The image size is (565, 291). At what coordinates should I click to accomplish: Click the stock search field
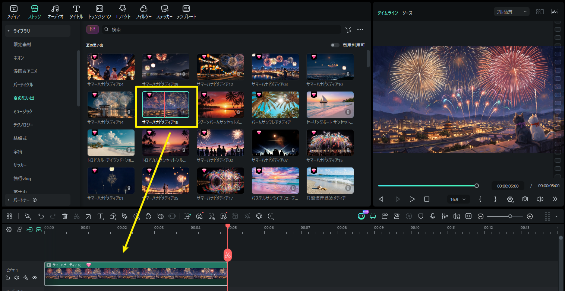coord(221,29)
